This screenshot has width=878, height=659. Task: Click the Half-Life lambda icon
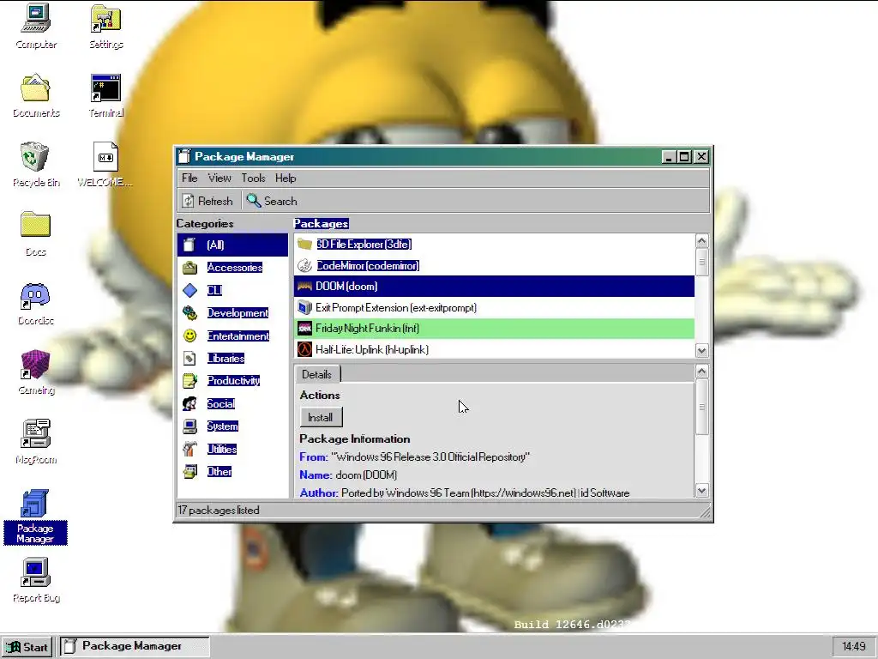[x=304, y=350]
